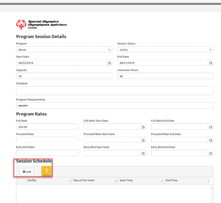221x203 pixels.
Task: Open Prorated Rate End Date calendar
Action: [x=211, y=140]
